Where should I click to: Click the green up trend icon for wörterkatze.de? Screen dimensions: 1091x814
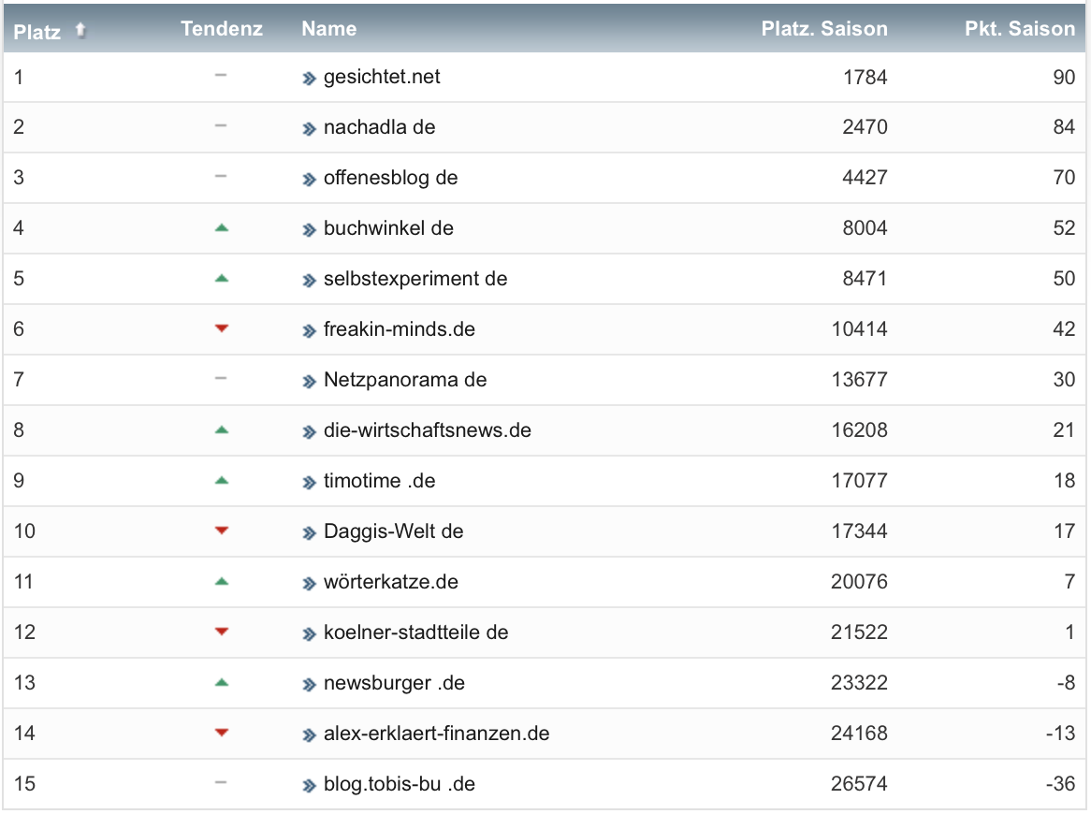pyautogui.click(x=221, y=581)
